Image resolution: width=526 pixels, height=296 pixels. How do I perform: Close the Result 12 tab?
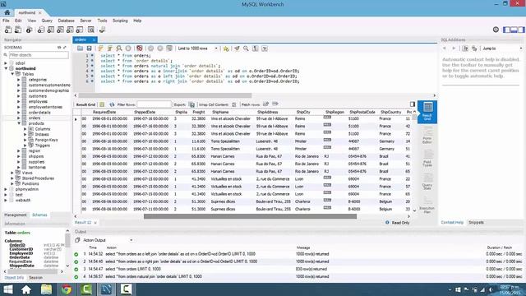(x=95, y=223)
